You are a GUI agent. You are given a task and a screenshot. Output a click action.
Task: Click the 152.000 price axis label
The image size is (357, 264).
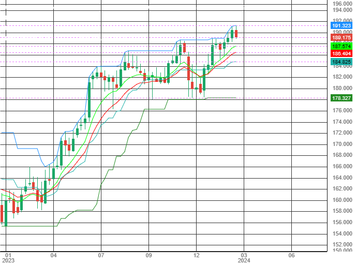[342, 245]
